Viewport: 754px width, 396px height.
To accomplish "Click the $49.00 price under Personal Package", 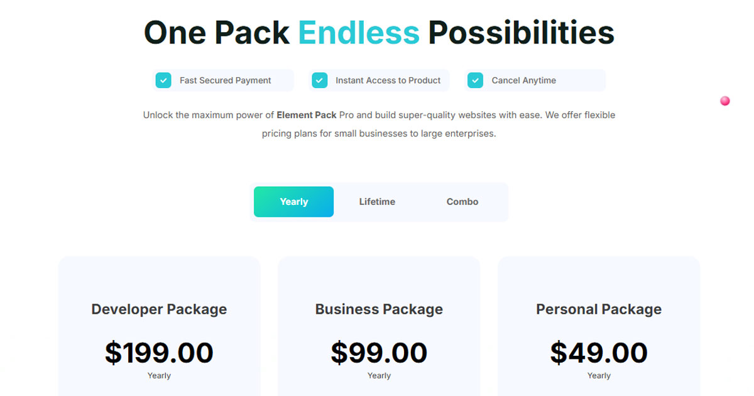I will coord(599,352).
